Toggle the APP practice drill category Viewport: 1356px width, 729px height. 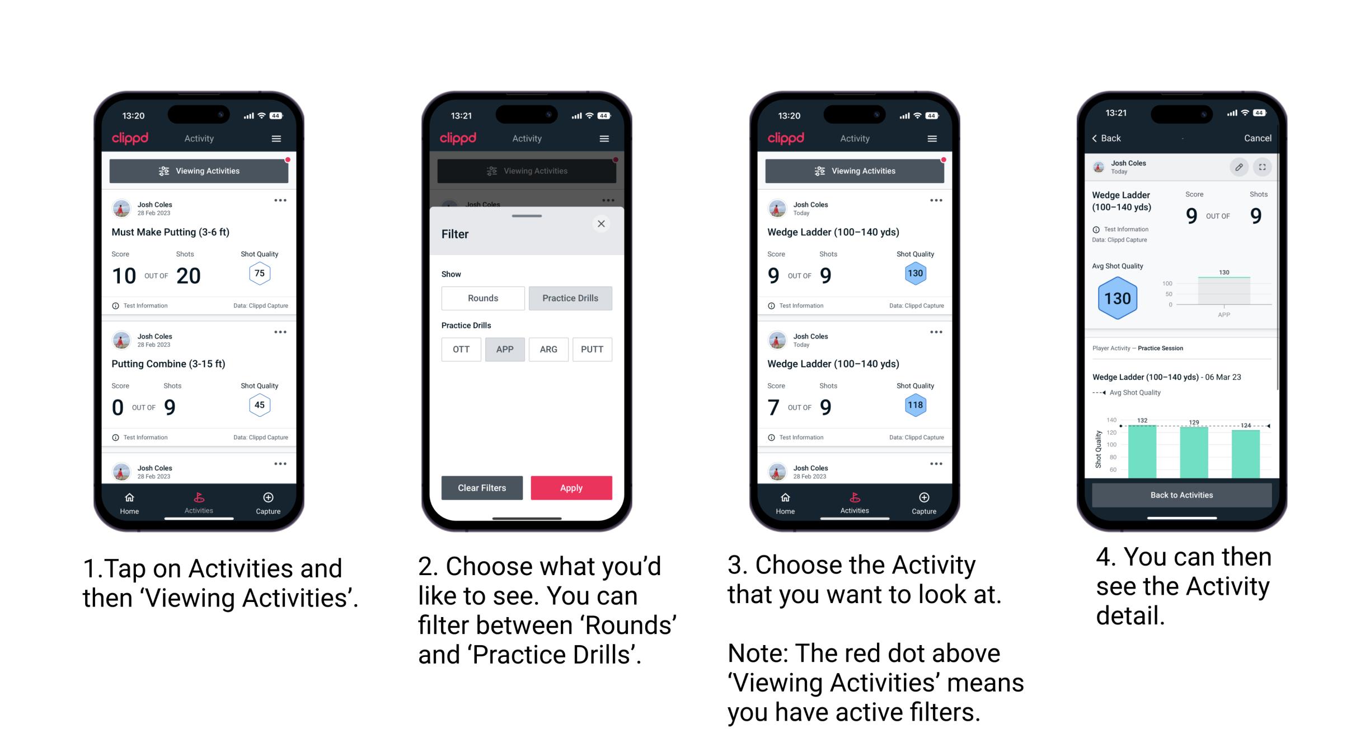pyautogui.click(x=505, y=349)
